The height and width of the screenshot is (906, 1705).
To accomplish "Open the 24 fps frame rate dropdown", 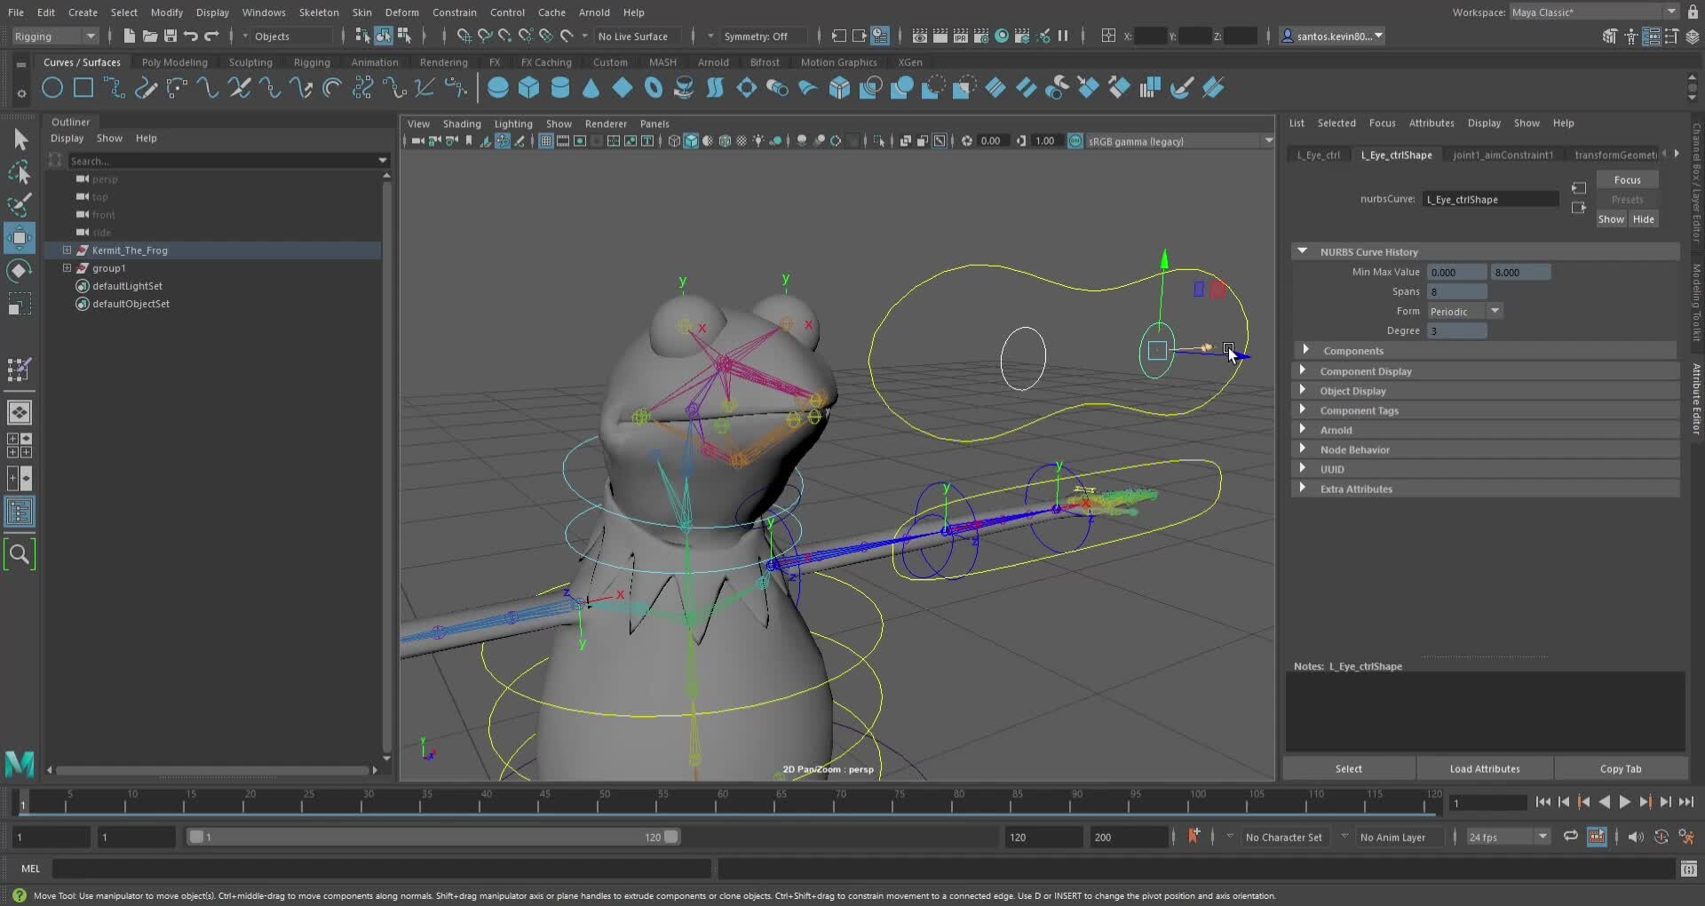I will [x=1508, y=837].
